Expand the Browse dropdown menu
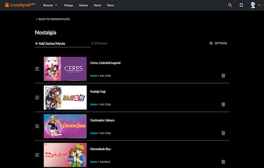Image resolution: width=264 pixels, height=168 pixels. 50,5
